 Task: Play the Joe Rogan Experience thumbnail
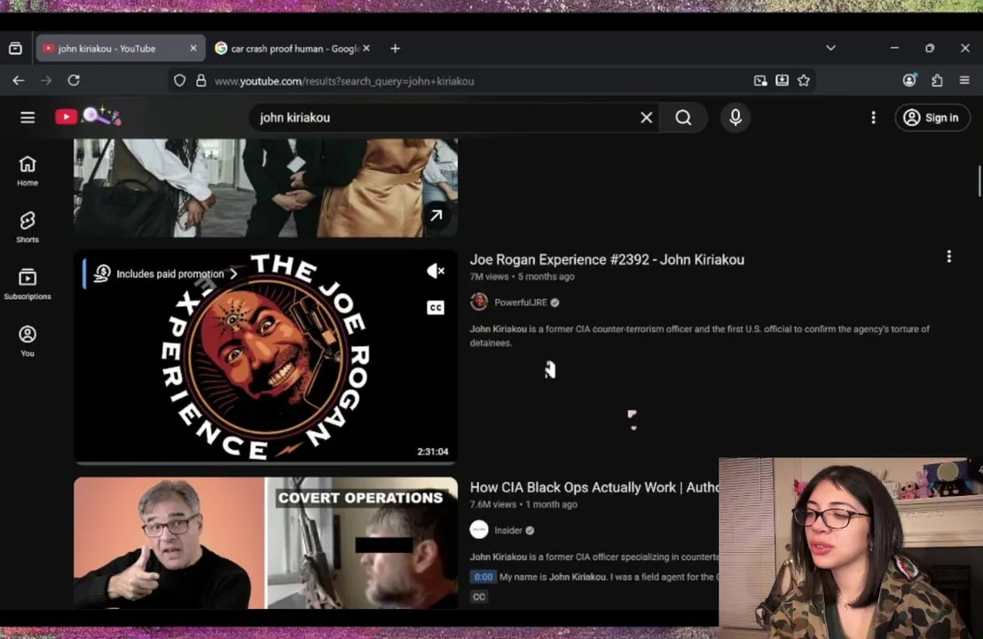(266, 356)
